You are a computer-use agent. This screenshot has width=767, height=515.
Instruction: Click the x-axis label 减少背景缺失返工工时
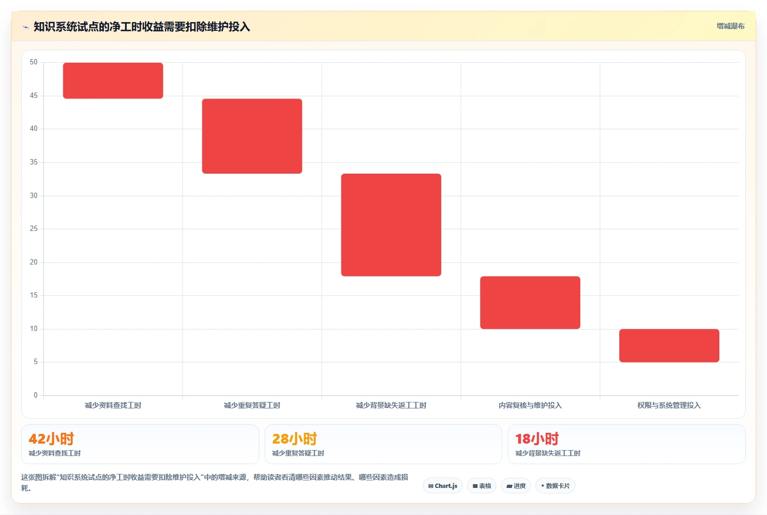point(391,405)
